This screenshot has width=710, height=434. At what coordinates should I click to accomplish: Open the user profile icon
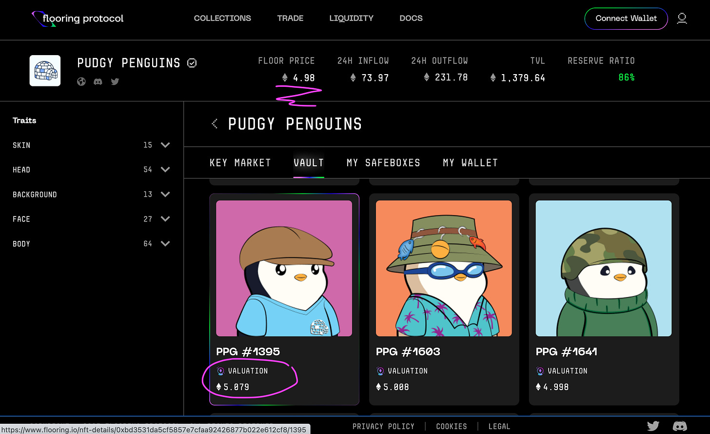[x=682, y=19]
